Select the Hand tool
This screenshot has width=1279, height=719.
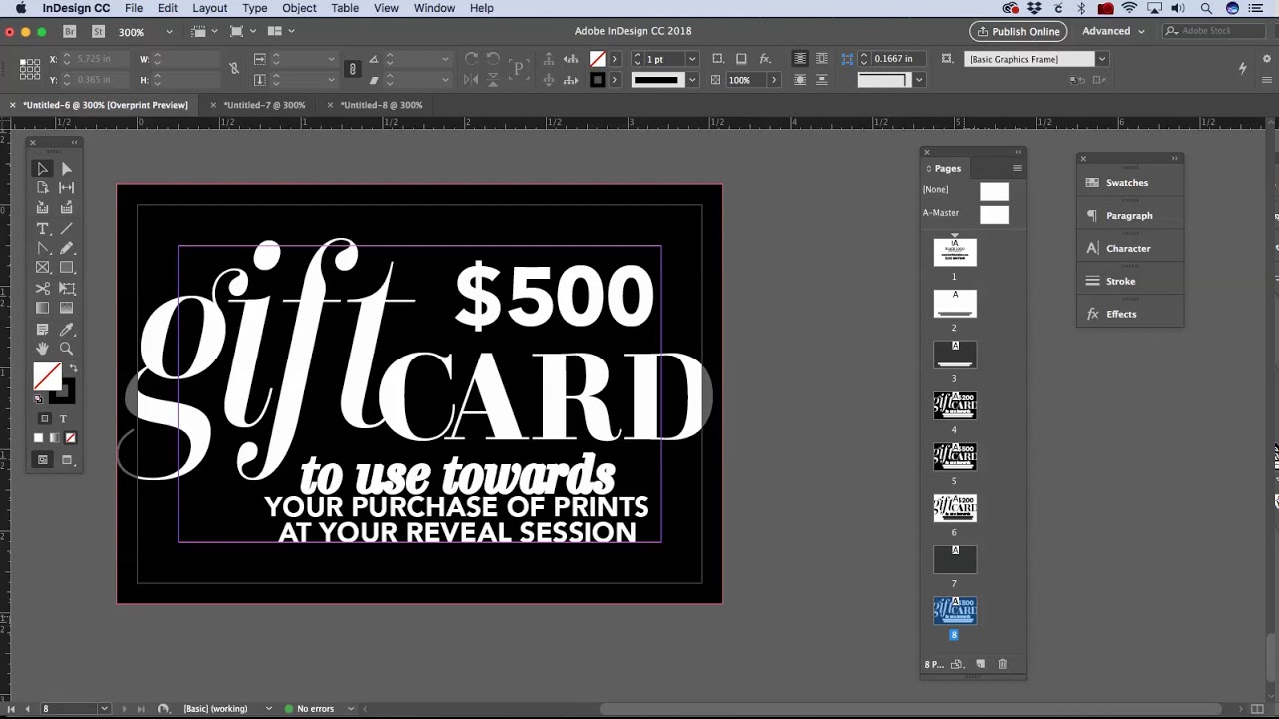click(43, 349)
